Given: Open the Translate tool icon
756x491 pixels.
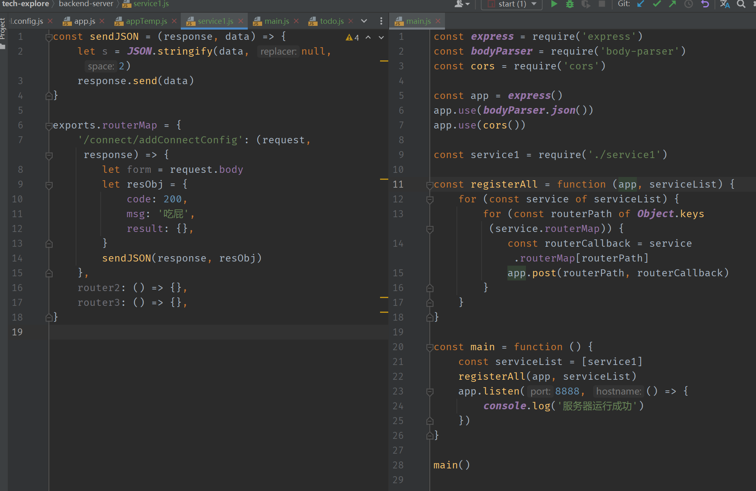Looking at the screenshot, I should 725,4.
